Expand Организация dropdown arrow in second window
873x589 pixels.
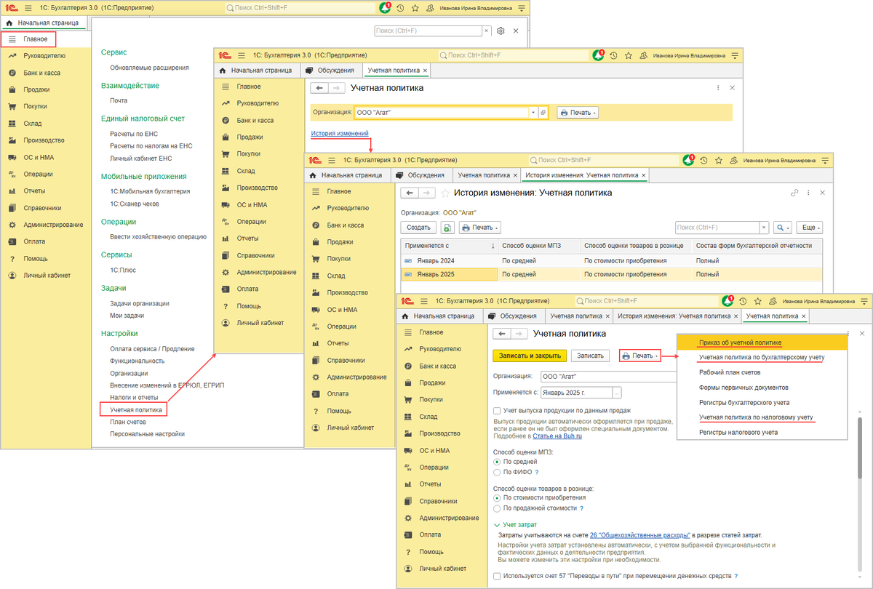coord(533,113)
